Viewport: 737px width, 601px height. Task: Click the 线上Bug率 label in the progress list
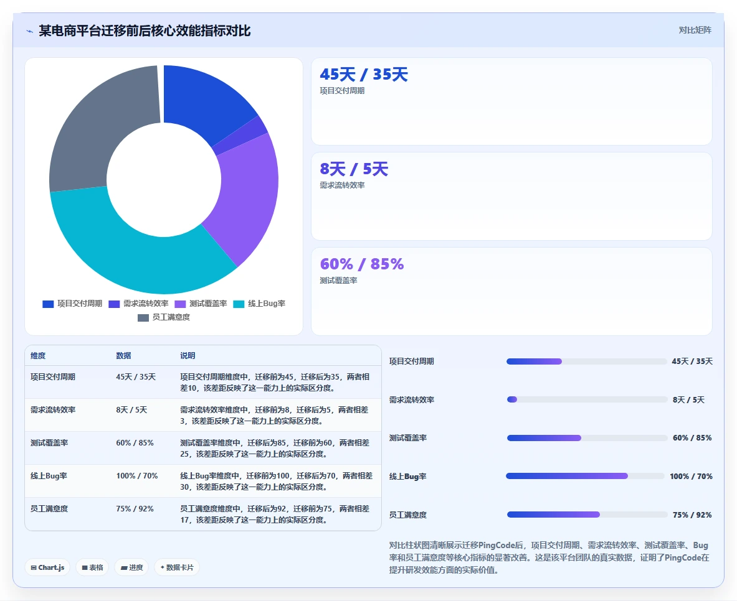[x=407, y=477]
